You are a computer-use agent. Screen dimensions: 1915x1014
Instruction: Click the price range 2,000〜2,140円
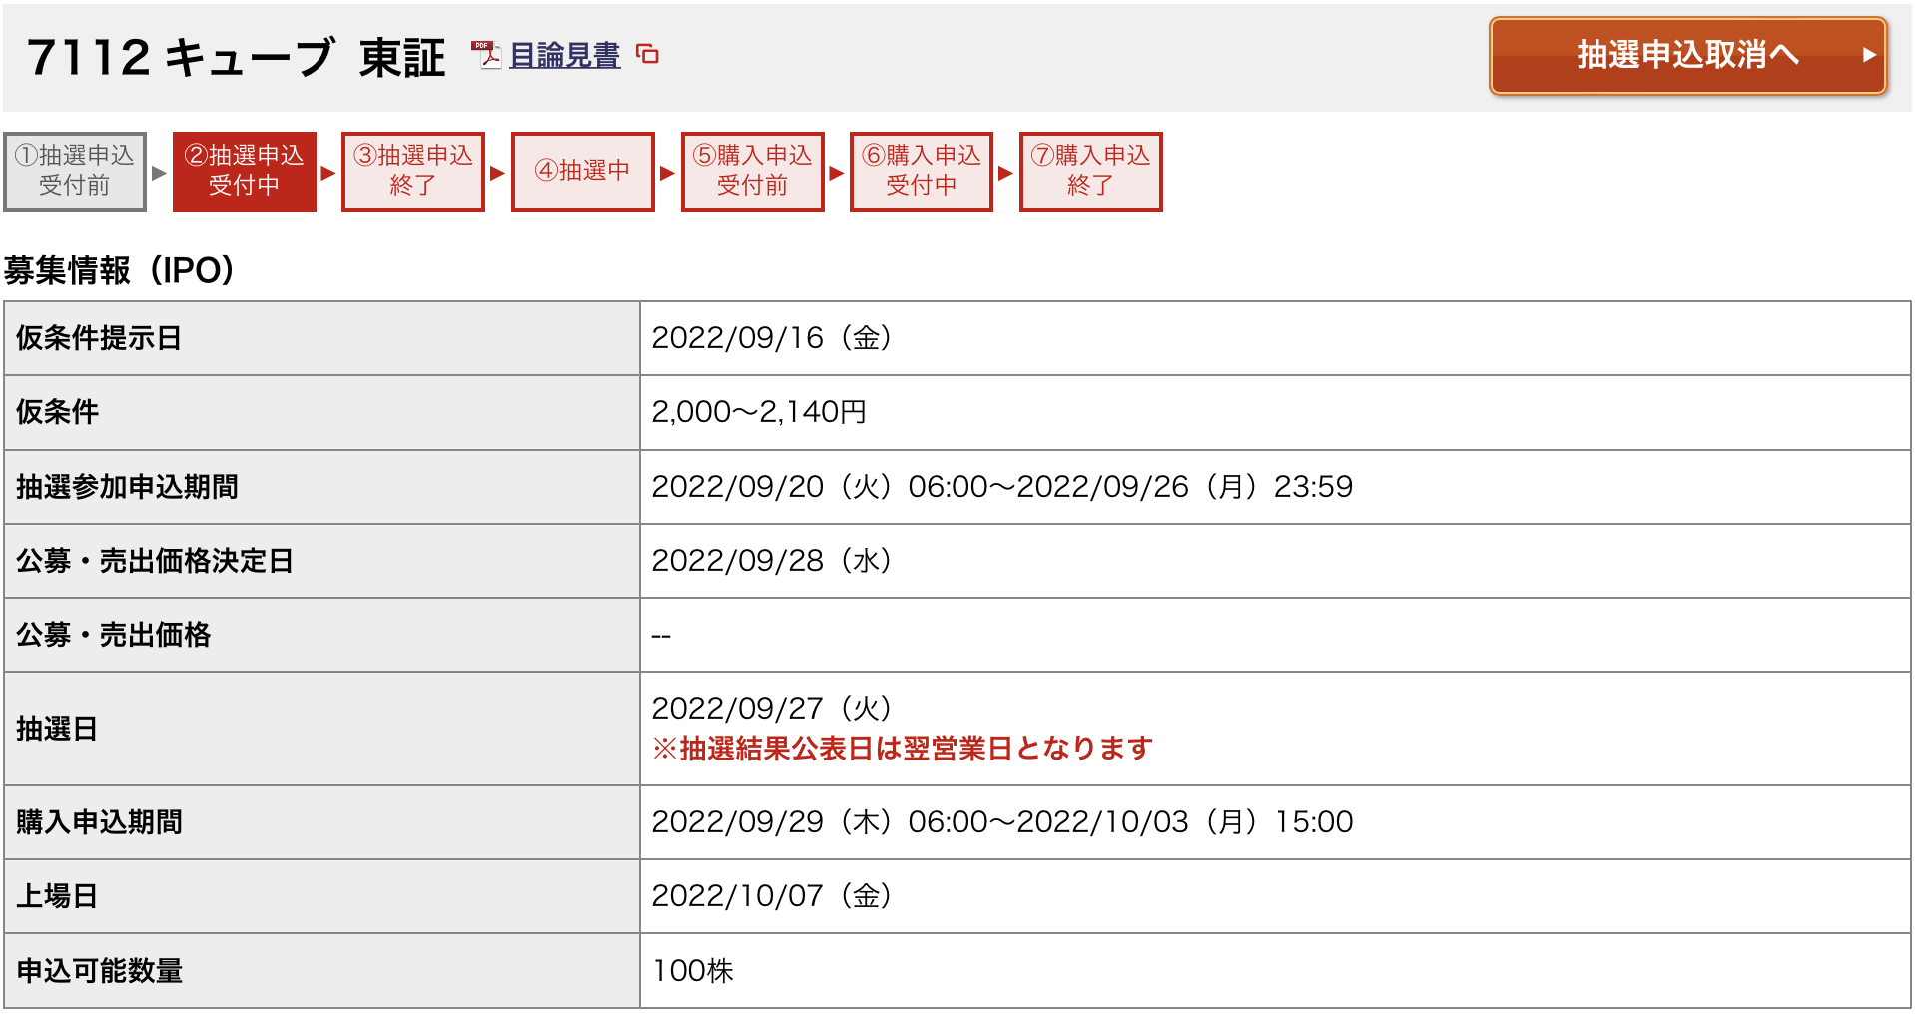[x=759, y=412]
